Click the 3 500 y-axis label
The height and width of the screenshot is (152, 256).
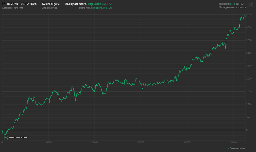tap(249, 40)
